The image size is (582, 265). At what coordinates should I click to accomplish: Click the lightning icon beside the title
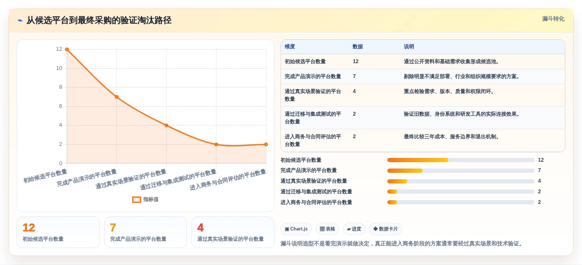tap(20, 20)
